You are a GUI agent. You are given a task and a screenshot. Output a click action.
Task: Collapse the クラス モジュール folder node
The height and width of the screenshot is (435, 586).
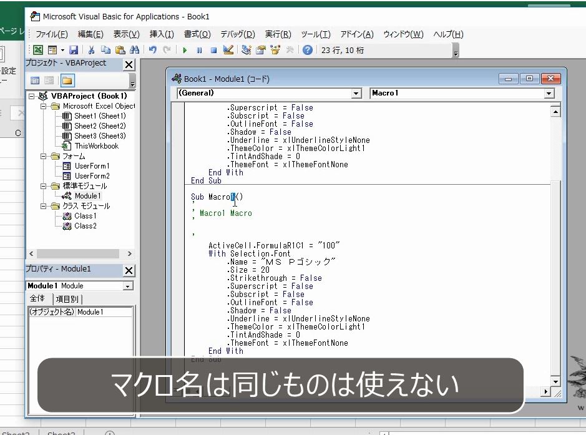point(43,206)
